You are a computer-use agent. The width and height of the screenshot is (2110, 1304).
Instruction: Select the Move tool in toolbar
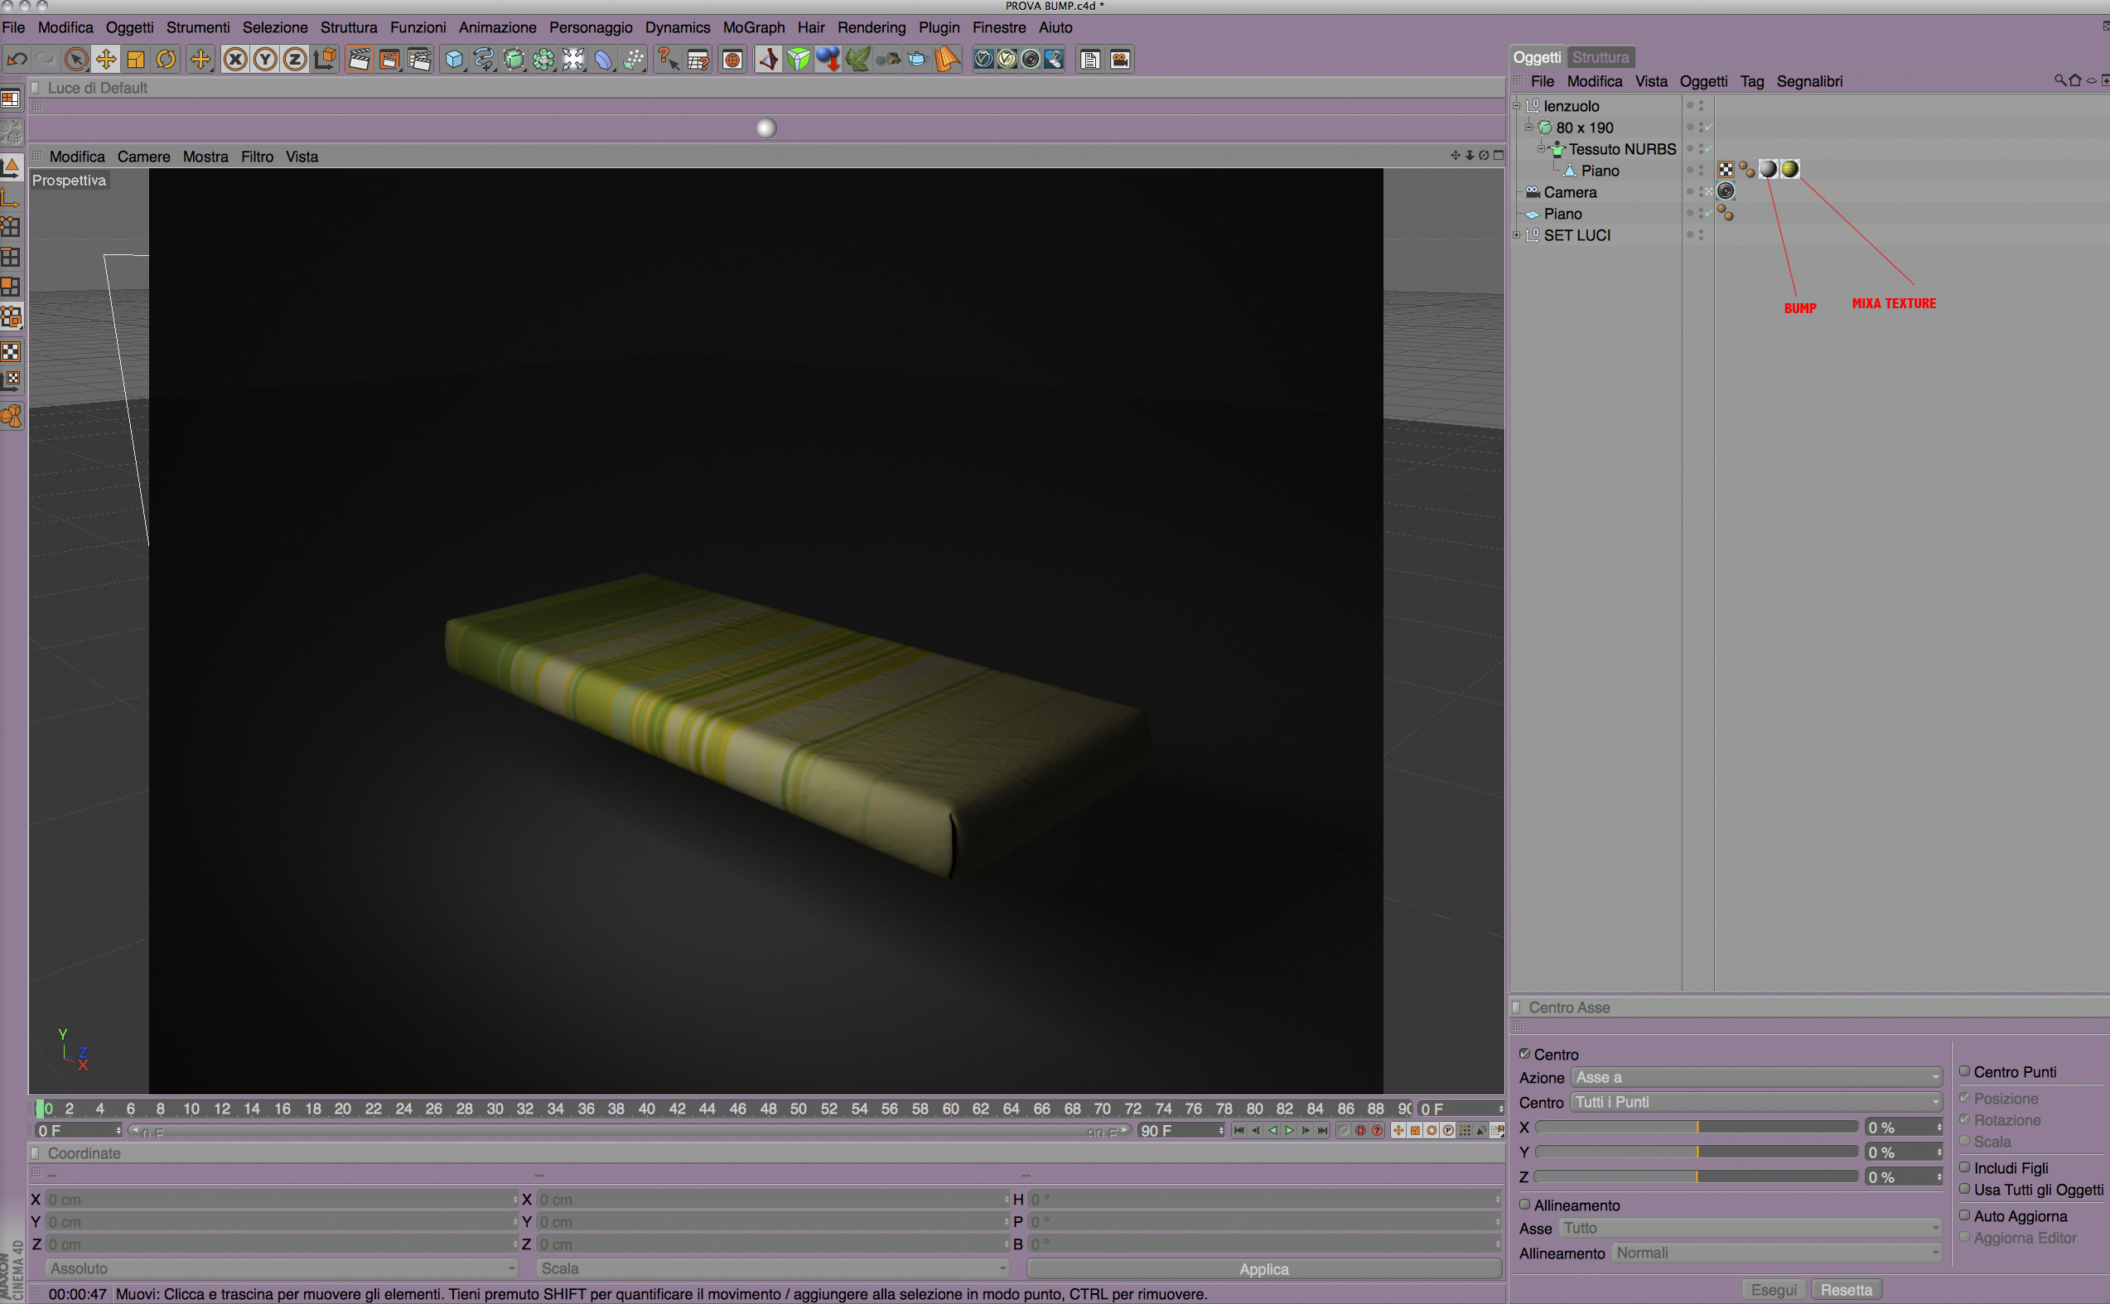106,60
